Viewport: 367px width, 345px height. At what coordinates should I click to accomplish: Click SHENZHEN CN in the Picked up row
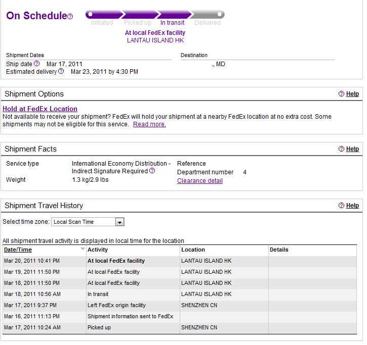tap(199, 327)
